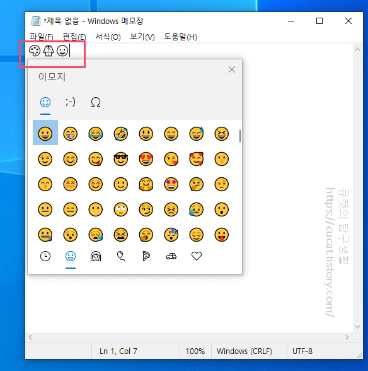Click the 'Windows (CRLF)' status text

click(x=244, y=351)
